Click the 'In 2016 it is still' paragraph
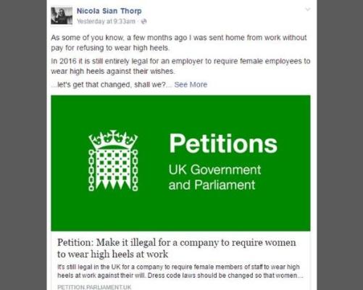 180,66
